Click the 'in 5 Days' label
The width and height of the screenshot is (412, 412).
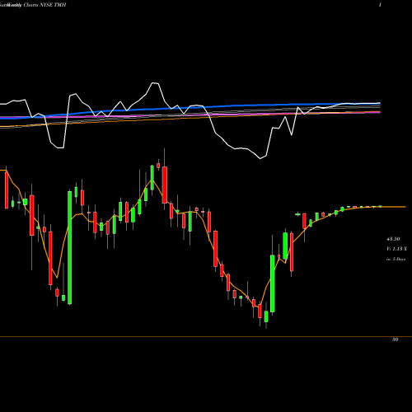pos(396,259)
